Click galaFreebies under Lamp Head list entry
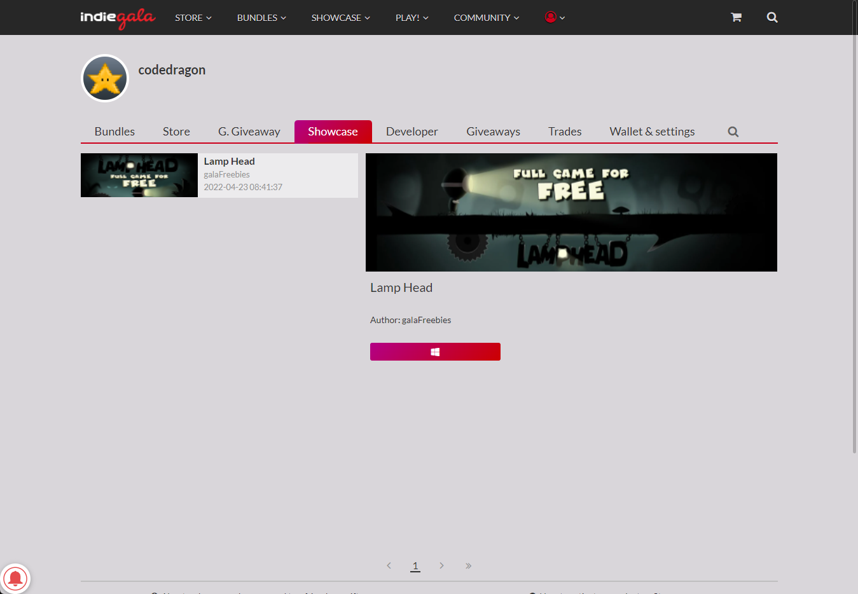Screen dimensions: 858x594 (x=226, y=174)
